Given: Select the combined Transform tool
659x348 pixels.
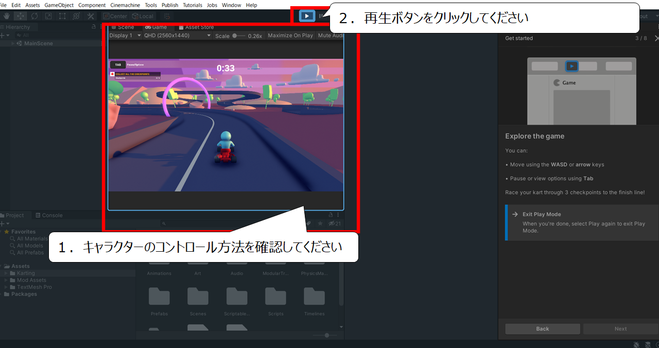Looking at the screenshot, I should pyautogui.click(x=76, y=16).
